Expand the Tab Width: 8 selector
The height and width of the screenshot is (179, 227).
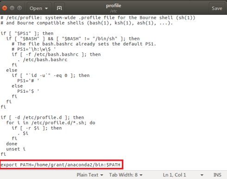point(126,175)
